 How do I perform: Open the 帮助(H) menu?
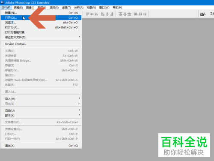(117, 8)
